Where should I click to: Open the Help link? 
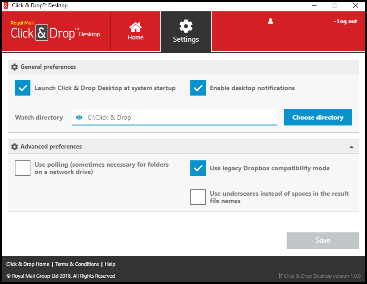point(110,264)
